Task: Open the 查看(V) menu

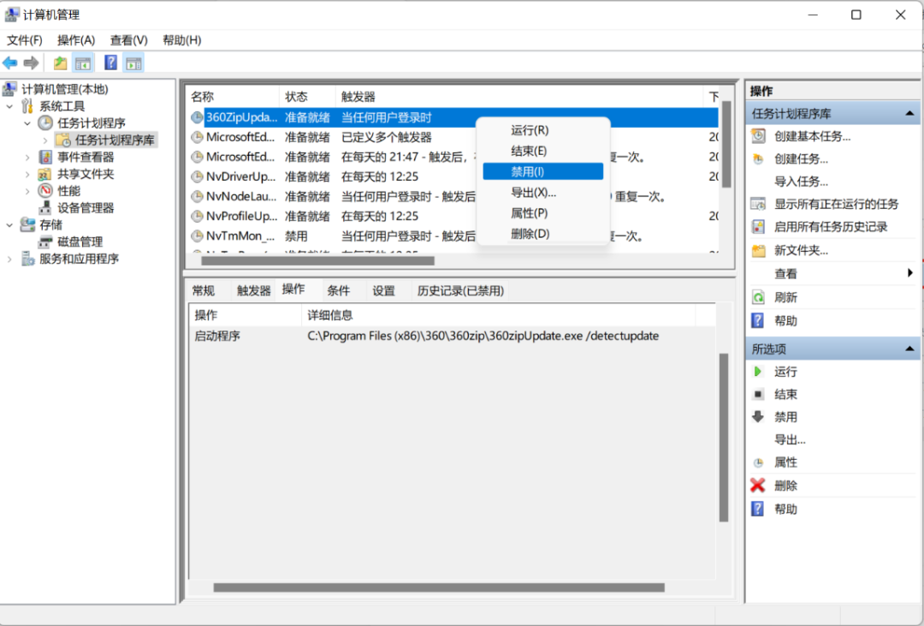Action: (129, 40)
